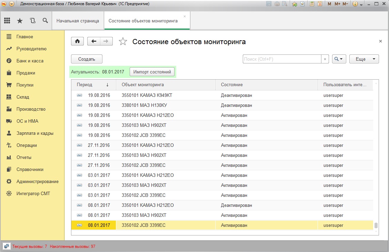Image resolution: width=389 pixels, height=252 pixels.
Task: Focus the Поиск (Ctrl+F) search field
Action: click(x=282, y=59)
